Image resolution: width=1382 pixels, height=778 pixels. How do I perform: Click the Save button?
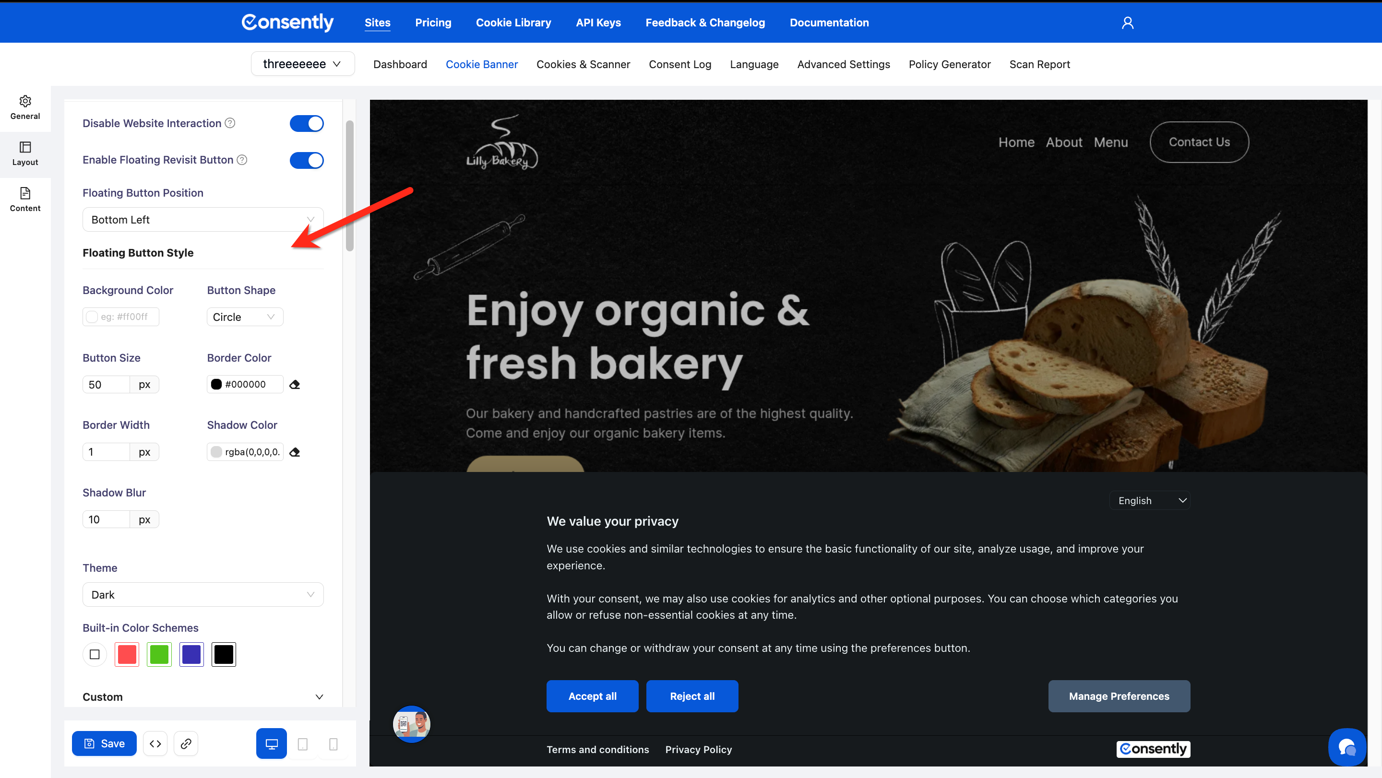104,743
